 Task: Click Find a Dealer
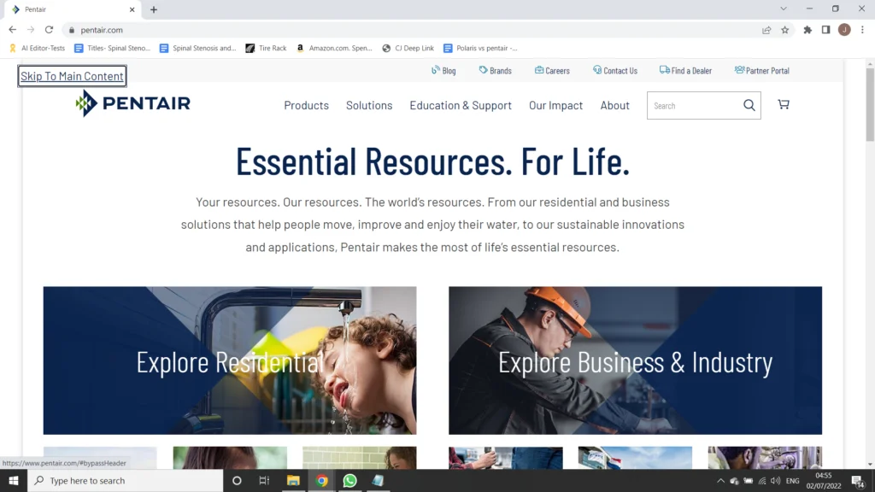[686, 70]
